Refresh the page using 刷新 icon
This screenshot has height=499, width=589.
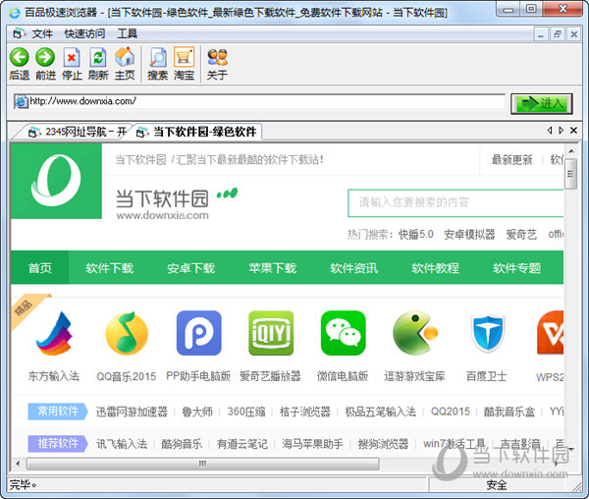[x=98, y=58]
